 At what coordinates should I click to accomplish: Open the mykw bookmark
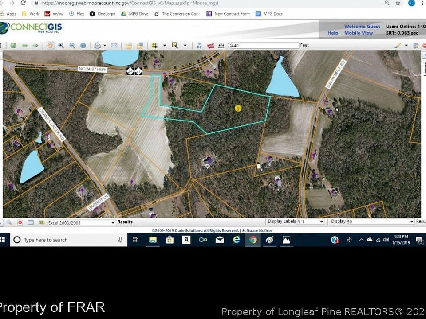click(54, 14)
